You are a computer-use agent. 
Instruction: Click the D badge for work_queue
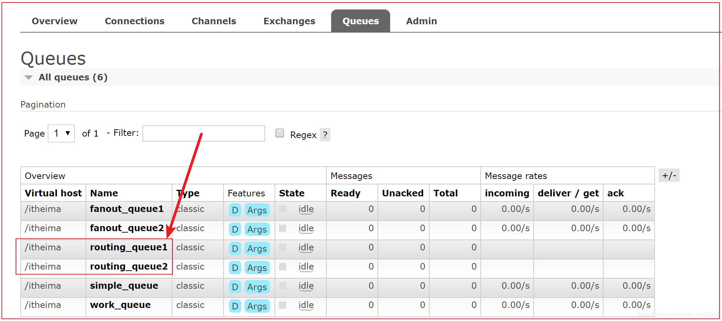(235, 306)
